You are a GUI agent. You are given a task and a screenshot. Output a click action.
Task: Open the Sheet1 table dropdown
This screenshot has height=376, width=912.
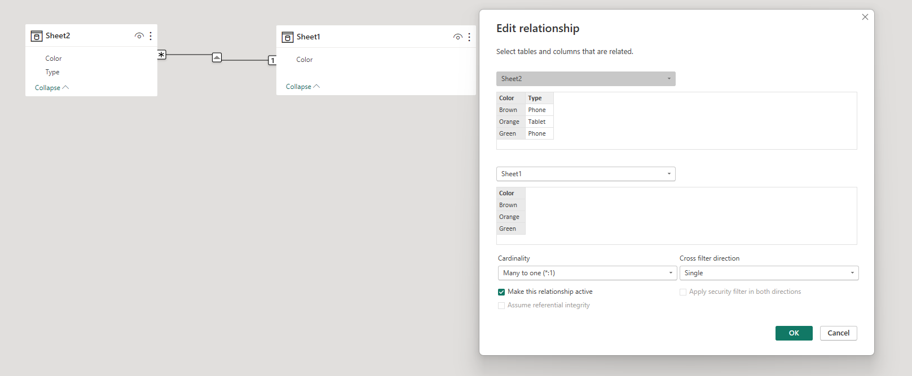pyautogui.click(x=586, y=174)
